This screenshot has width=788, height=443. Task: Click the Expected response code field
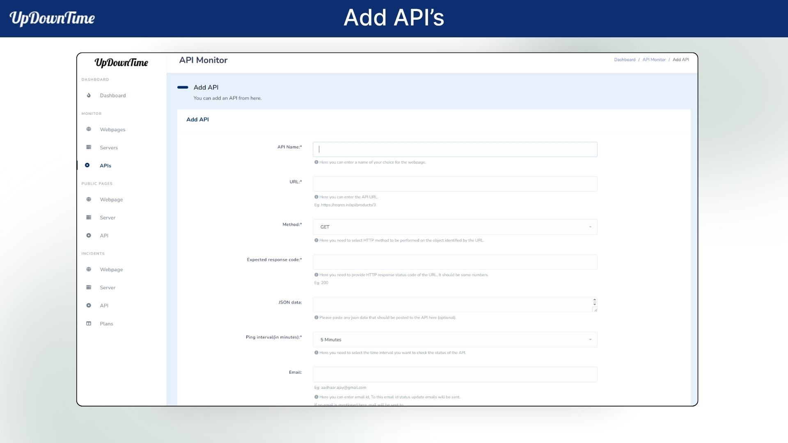tap(455, 262)
